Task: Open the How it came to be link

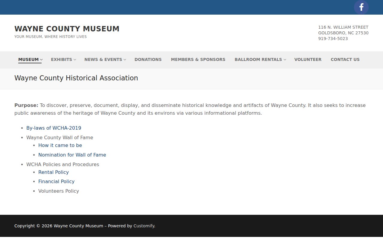Action: click(x=60, y=145)
